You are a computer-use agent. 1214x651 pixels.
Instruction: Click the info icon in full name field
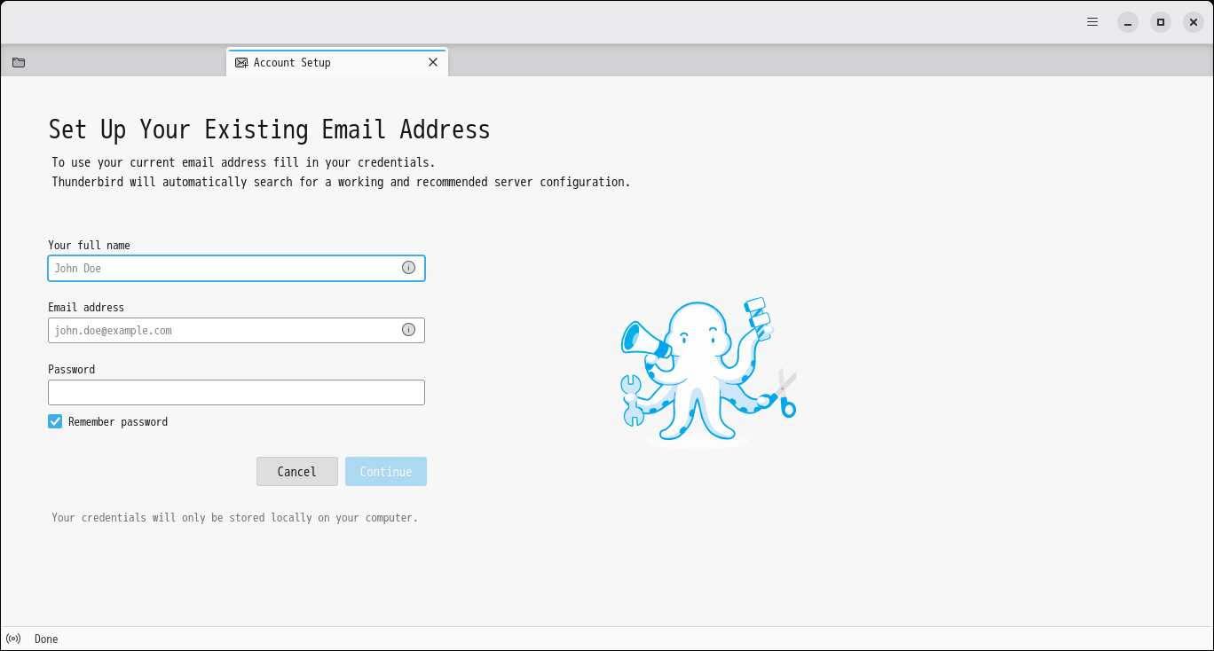pyautogui.click(x=408, y=268)
